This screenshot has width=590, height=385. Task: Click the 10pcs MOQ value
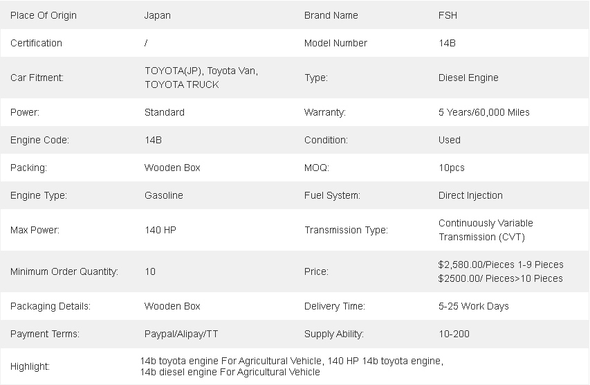point(452,168)
